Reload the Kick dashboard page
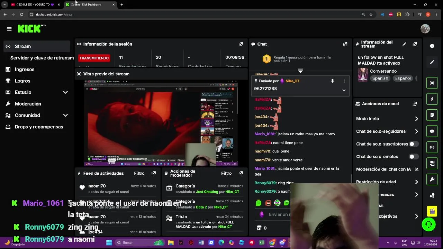This screenshot has width=443, height=249. [x=21, y=15]
